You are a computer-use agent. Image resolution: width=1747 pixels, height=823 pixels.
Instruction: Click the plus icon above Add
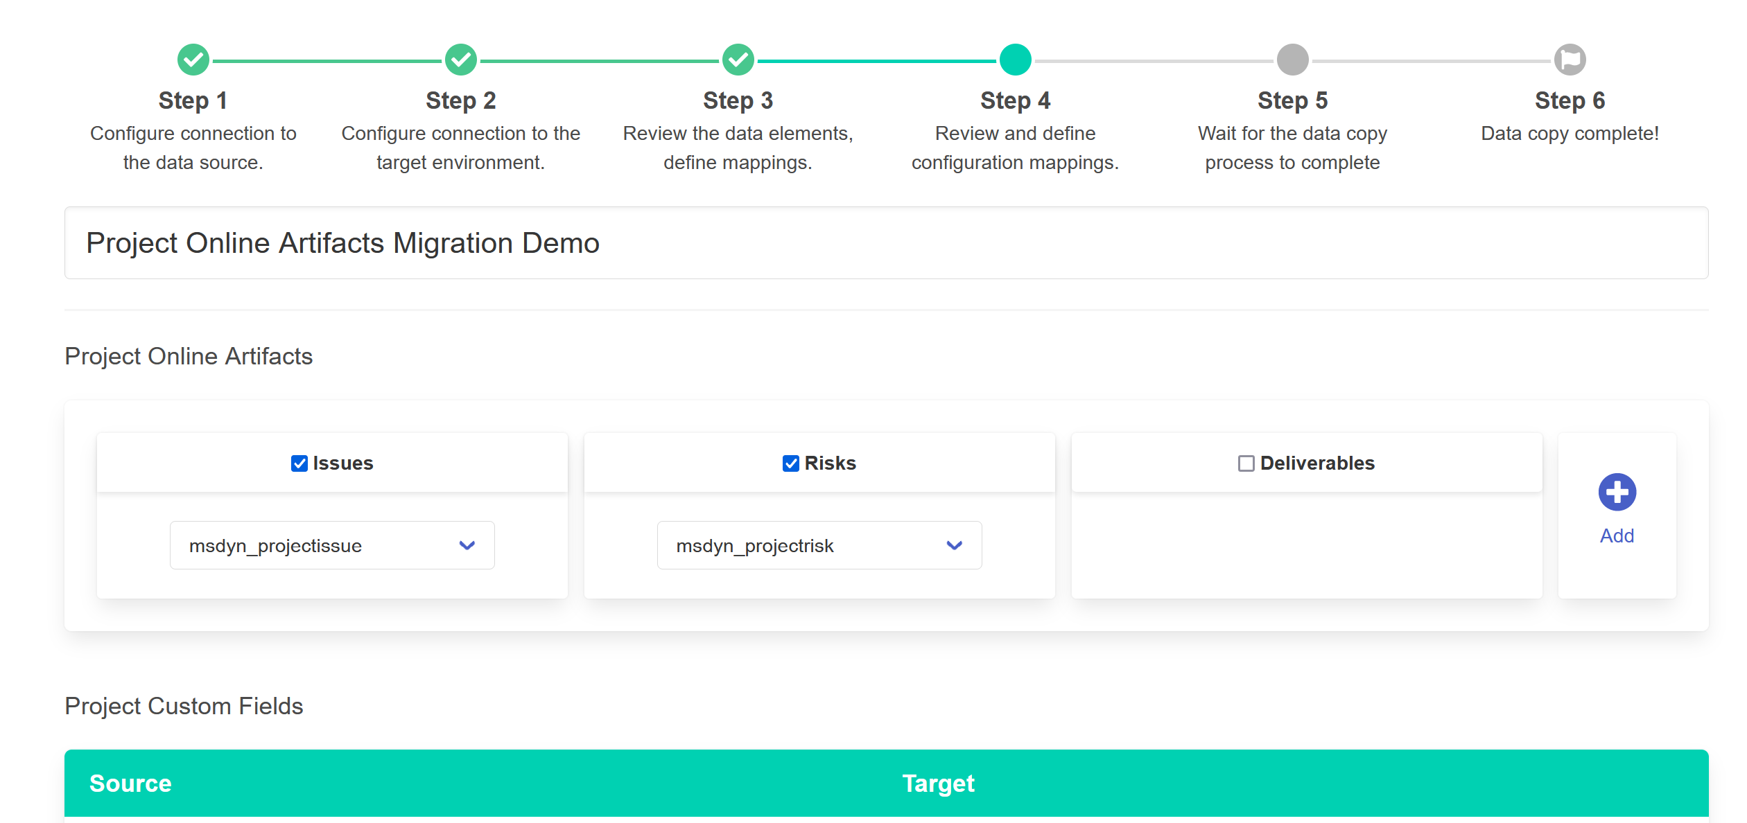[1616, 491]
